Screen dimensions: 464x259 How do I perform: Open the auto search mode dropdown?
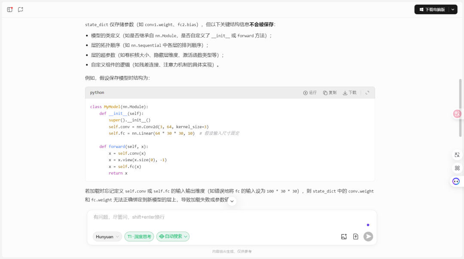click(x=173, y=236)
